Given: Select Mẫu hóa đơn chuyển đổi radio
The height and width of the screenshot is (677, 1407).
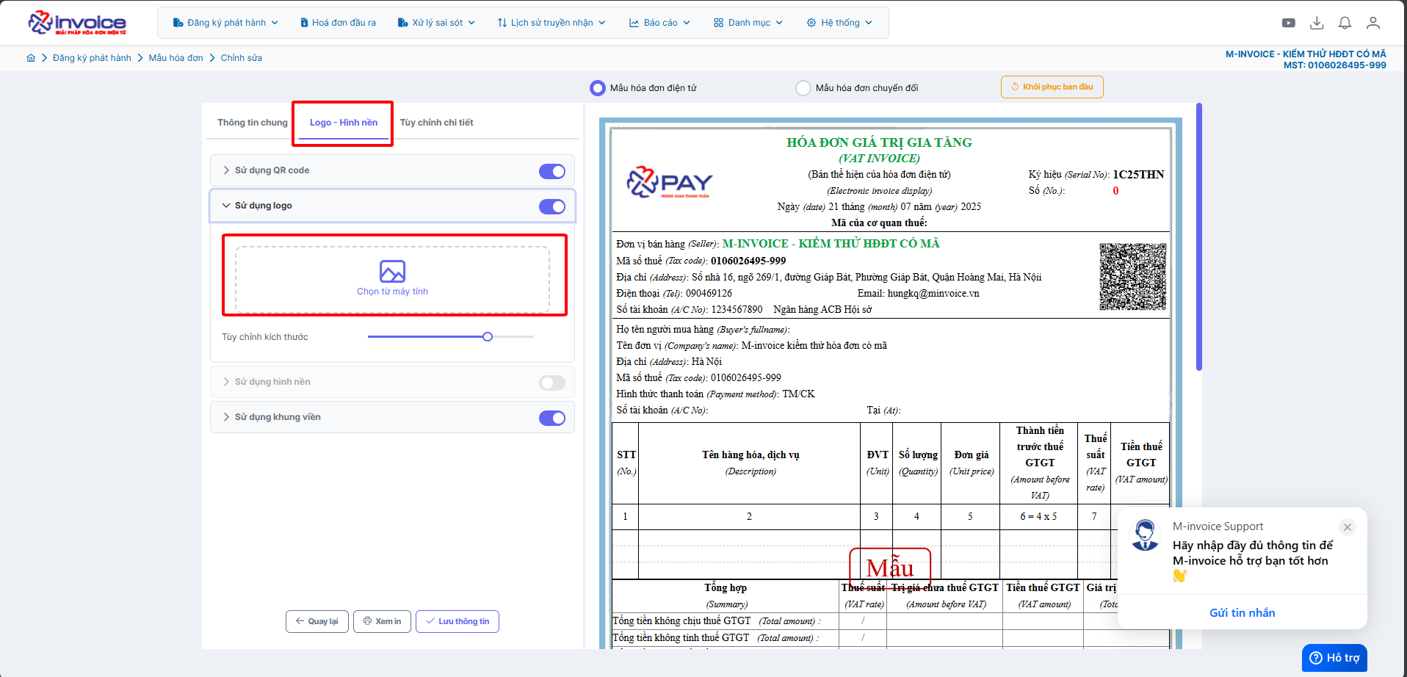Looking at the screenshot, I should tap(803, 88).
